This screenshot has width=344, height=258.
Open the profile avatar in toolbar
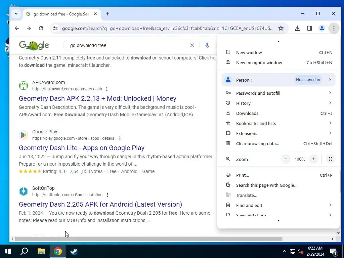[x=321, y=28]
